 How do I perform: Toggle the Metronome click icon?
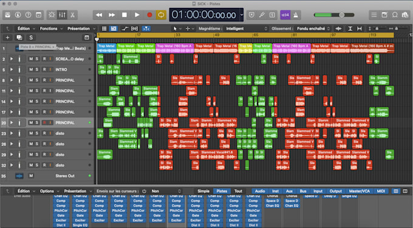tap(296, 15)
